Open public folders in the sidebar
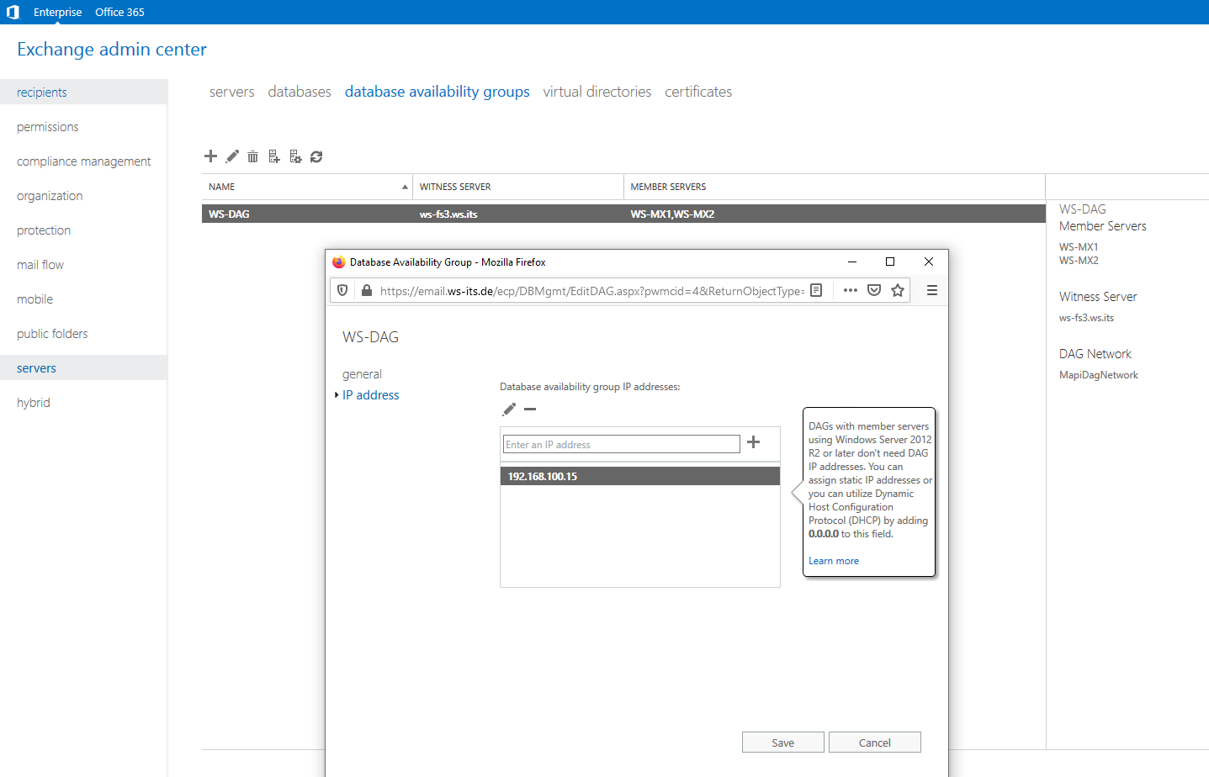Viewport: 1209px width, 777px height. 83,334
